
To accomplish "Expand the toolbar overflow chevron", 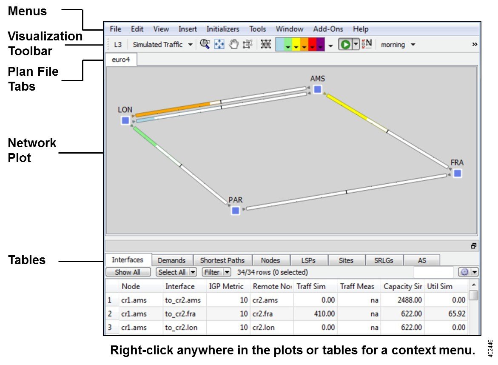I will click(475, 45).
